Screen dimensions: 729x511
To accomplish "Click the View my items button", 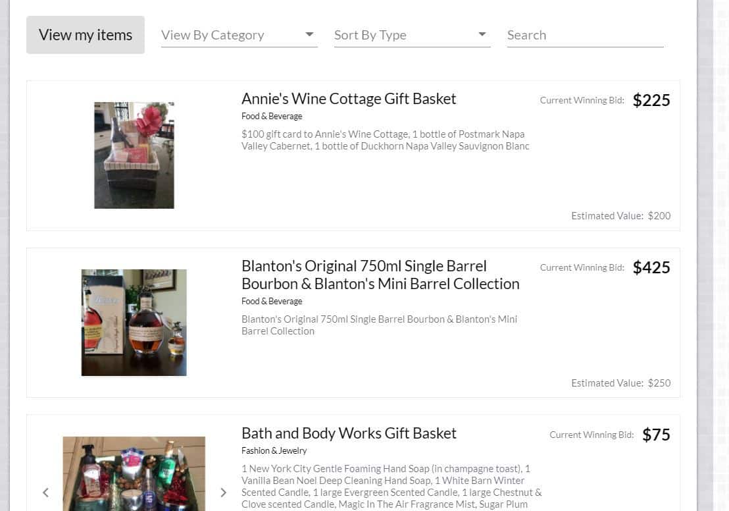I will 86,35.
